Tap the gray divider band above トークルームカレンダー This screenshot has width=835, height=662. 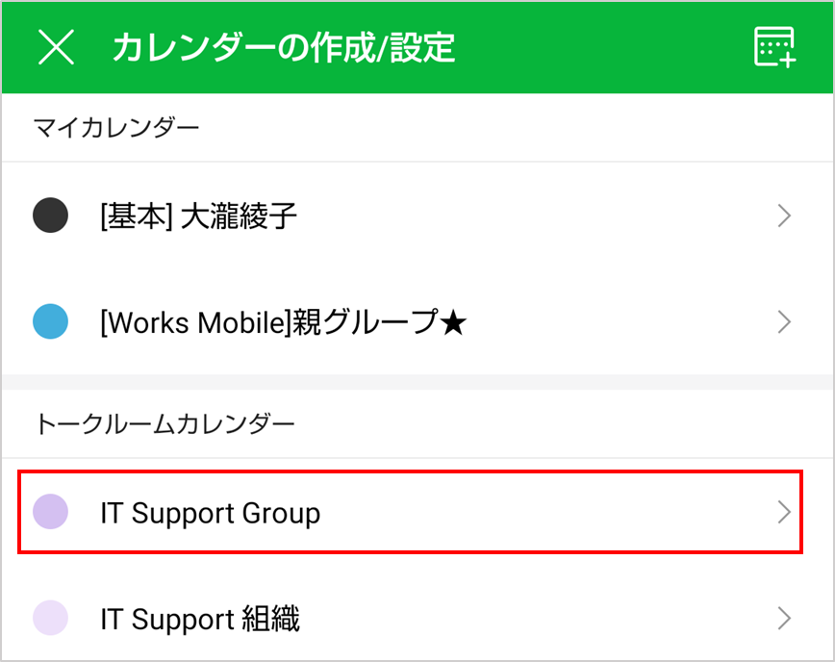[417, 382]
